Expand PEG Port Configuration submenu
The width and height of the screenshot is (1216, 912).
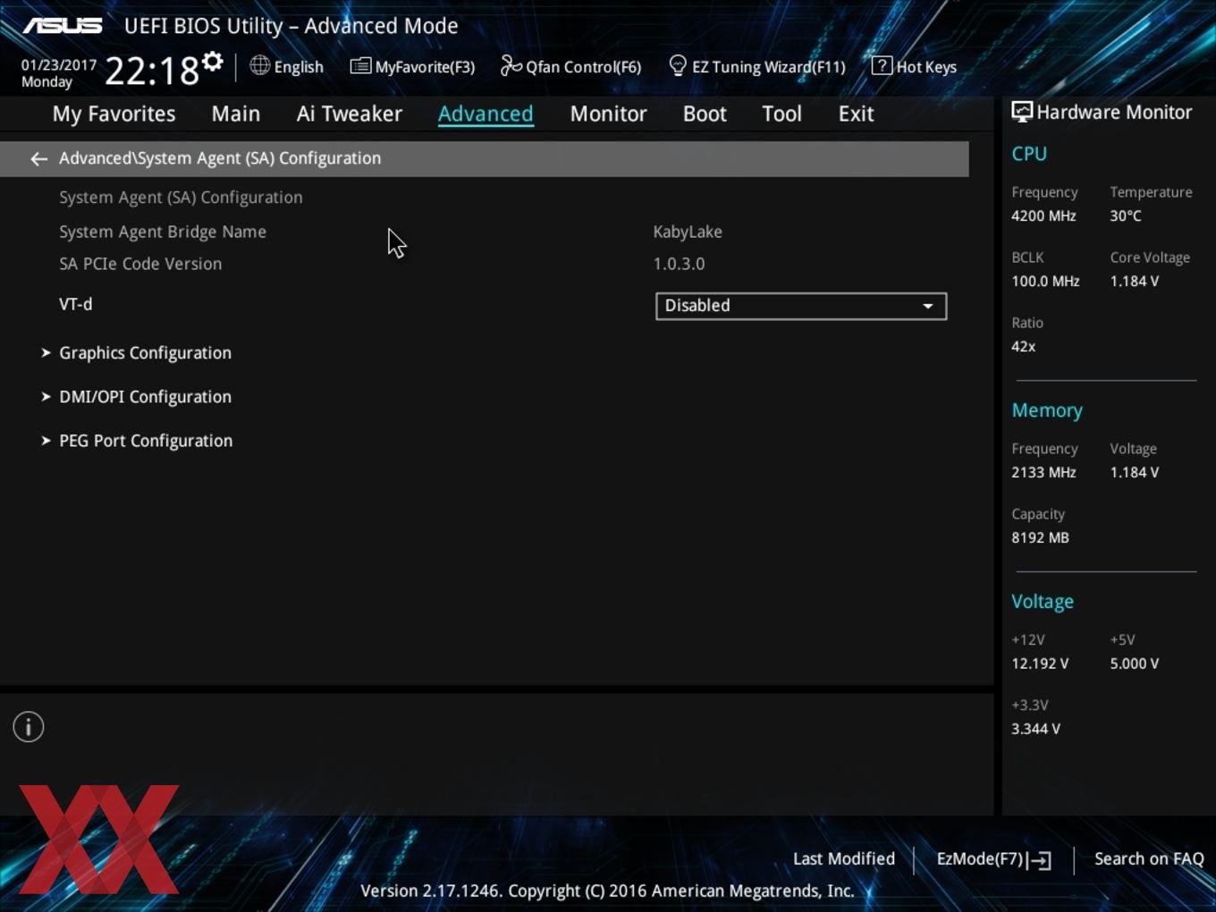(146, 441)
